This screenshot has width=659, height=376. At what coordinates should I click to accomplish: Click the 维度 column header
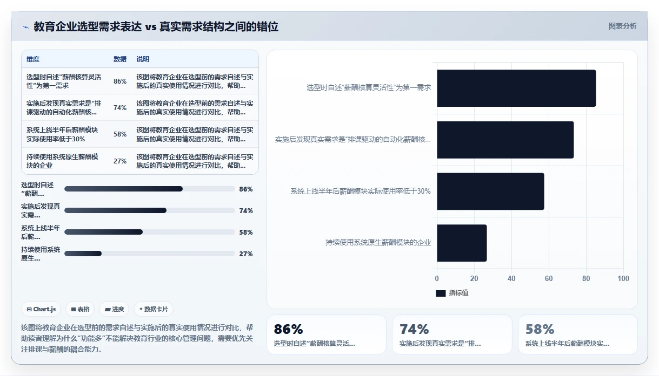(x=33, y=59)
